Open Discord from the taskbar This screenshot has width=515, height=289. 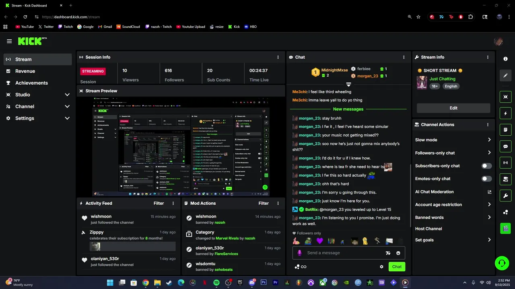(252, 283)
